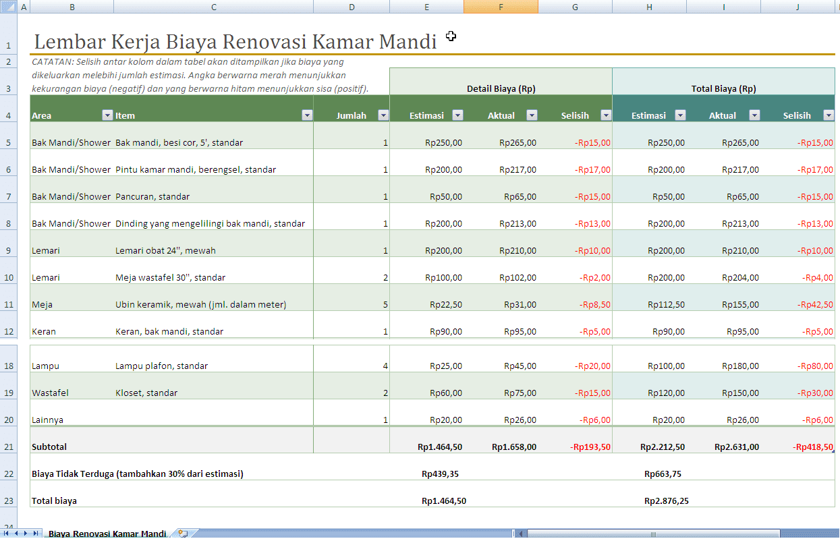Click the first-sheet navigation icon

[6, 533]
